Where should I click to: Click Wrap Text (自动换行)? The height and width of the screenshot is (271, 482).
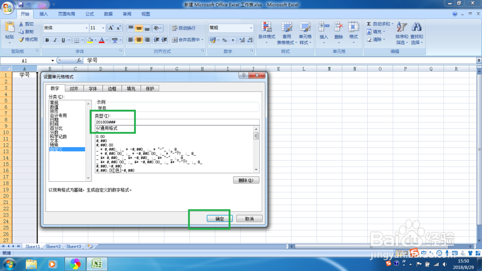pyautogui.click(x=184, y=28)
